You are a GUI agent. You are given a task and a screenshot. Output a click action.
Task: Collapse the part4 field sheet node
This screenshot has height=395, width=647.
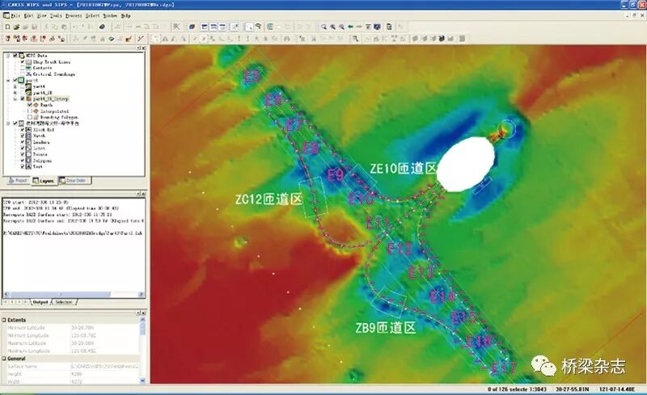8,81
